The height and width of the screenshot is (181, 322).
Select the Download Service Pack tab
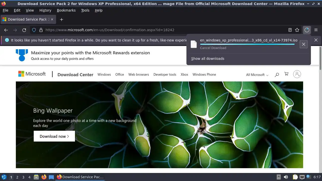[x=28, y=19]
